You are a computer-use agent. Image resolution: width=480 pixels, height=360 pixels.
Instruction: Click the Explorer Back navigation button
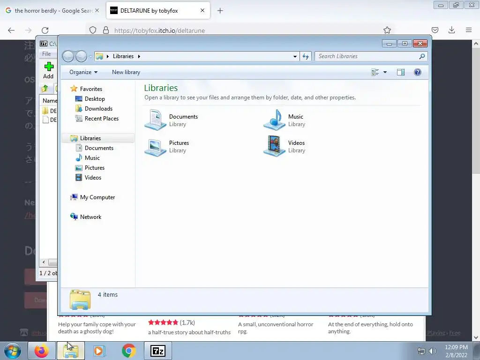(68, 56)
